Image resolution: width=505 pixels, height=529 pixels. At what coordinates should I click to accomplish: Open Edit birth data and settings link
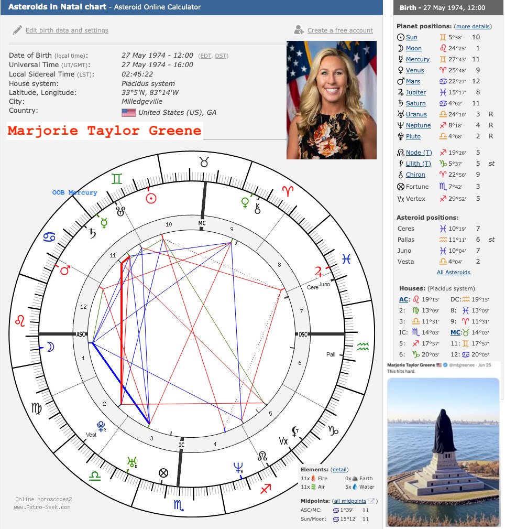(x=67, y=30)
